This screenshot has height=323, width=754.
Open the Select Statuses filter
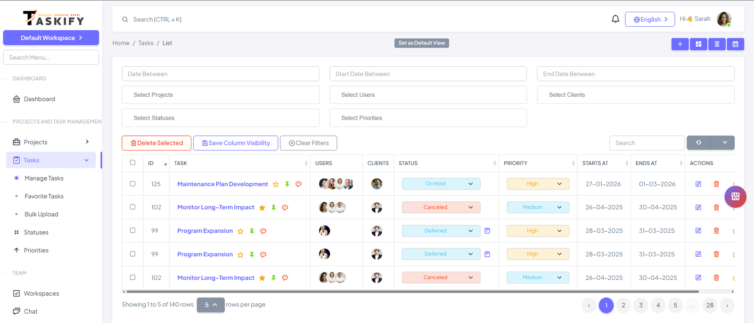click(x=221, y=118)
